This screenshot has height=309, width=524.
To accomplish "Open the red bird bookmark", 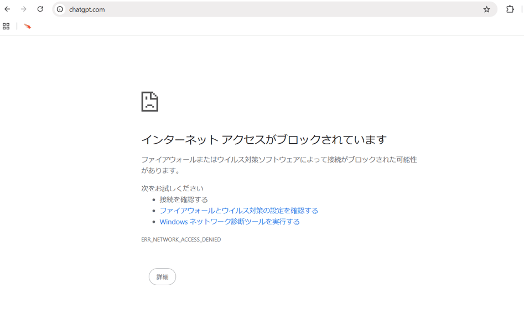I will pyautogui.click(x=28, y=26).
